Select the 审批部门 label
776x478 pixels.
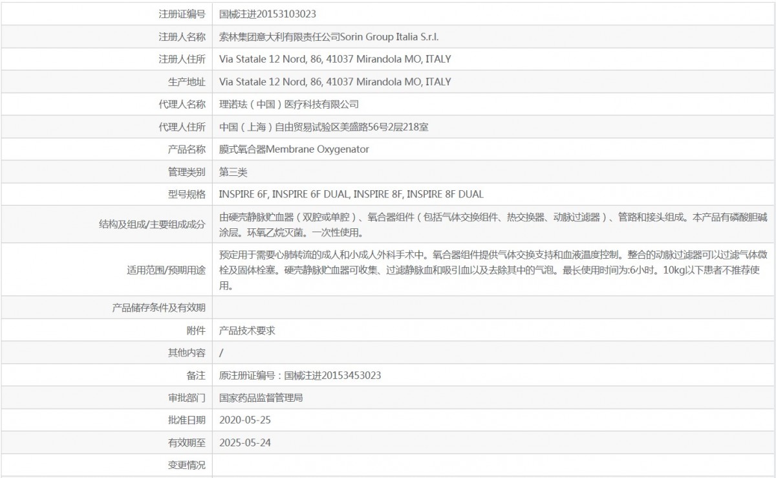point(187,398)
